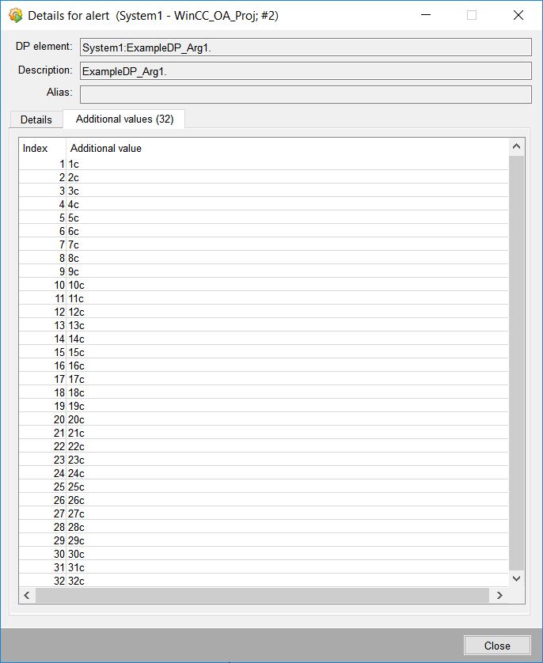The height and width of the screenshot is (663, 543).
Task: Select the row with value 32c
Action: pyautogui.click(x=261, y=581)
